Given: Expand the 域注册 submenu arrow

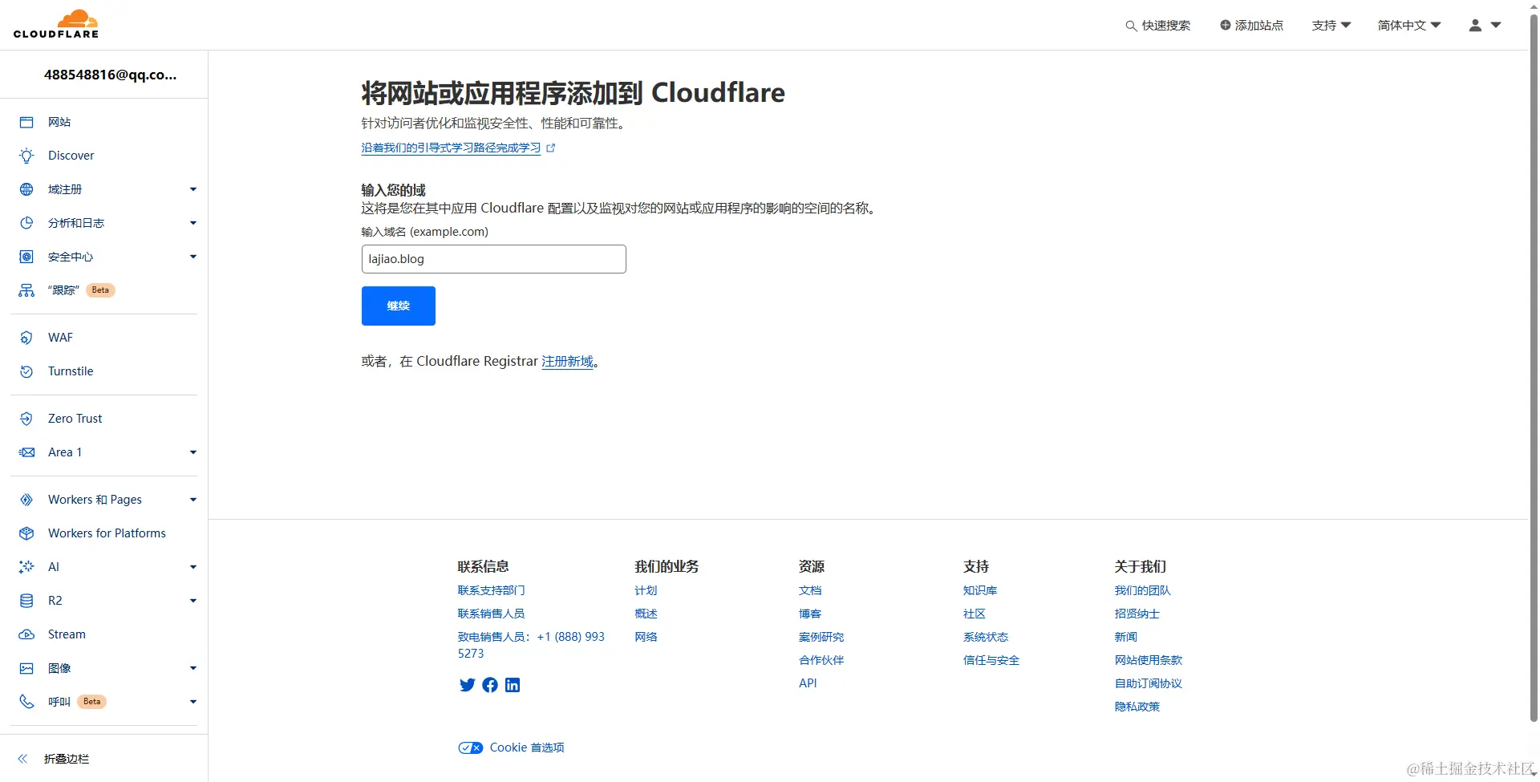Looking at the screenshot, I should 193,189.
